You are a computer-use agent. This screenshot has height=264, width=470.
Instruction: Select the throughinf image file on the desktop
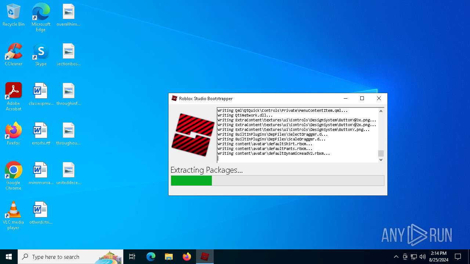coord(68,95)
